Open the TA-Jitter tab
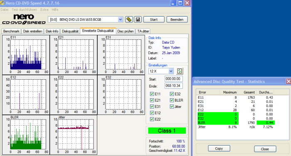Screen dimensions: 291x156 [143, 31]
